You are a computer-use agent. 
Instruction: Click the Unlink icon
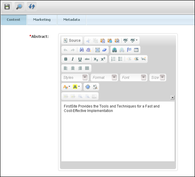click(x=122, y=50)
